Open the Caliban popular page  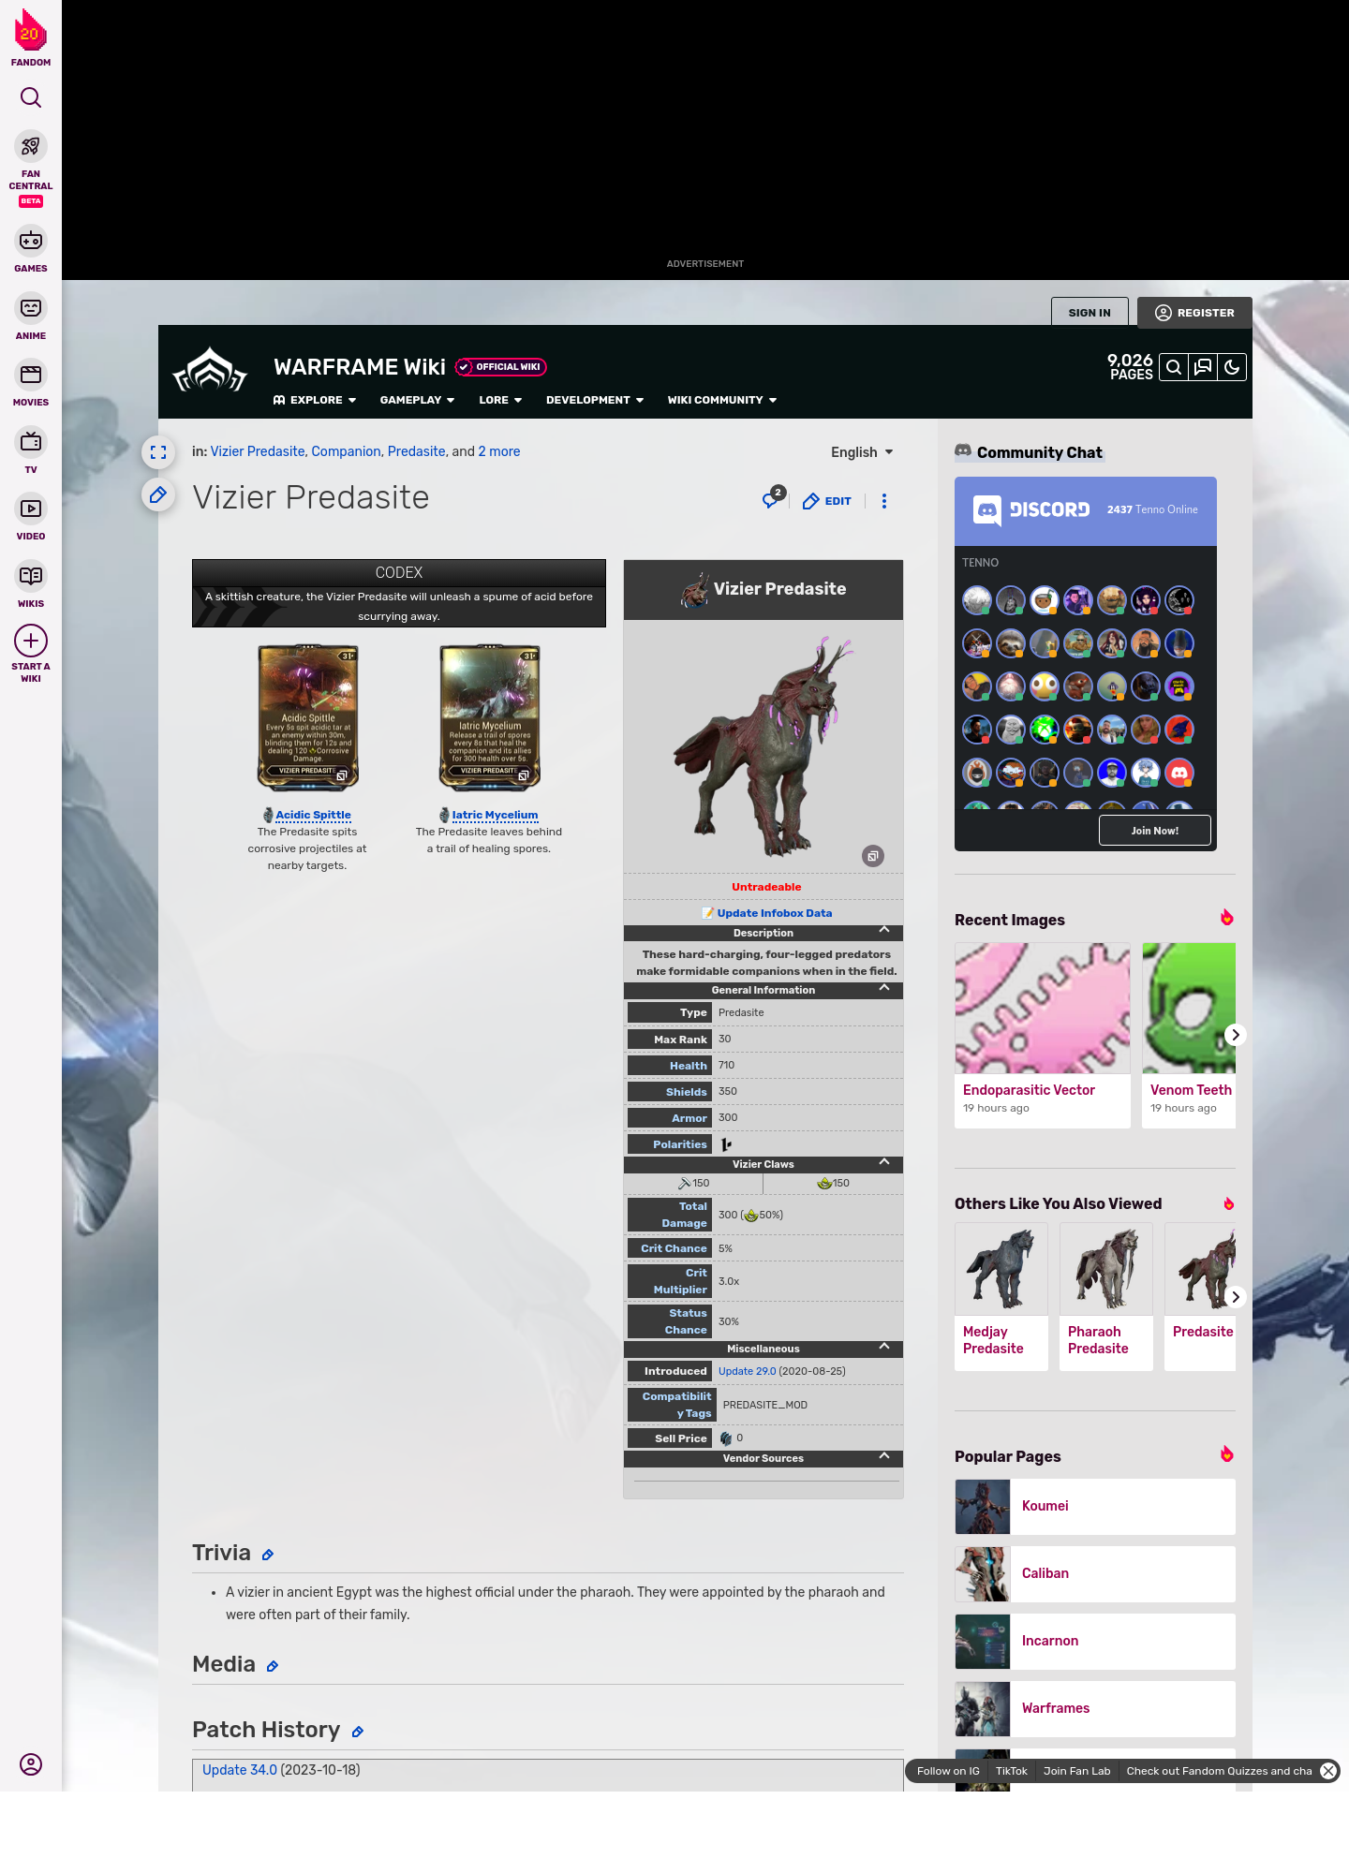pyautogui.click(x=1095, y=1573)
